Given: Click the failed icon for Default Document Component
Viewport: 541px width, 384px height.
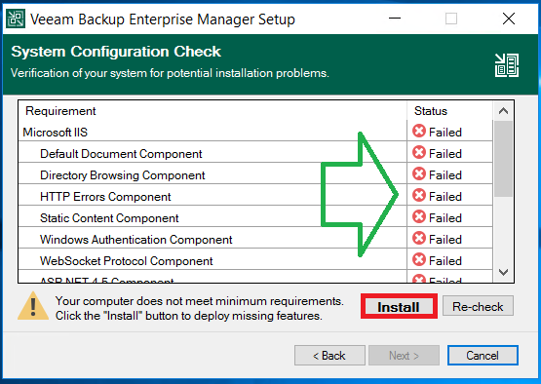Looking at the screenshot, I should click(419, 152).
